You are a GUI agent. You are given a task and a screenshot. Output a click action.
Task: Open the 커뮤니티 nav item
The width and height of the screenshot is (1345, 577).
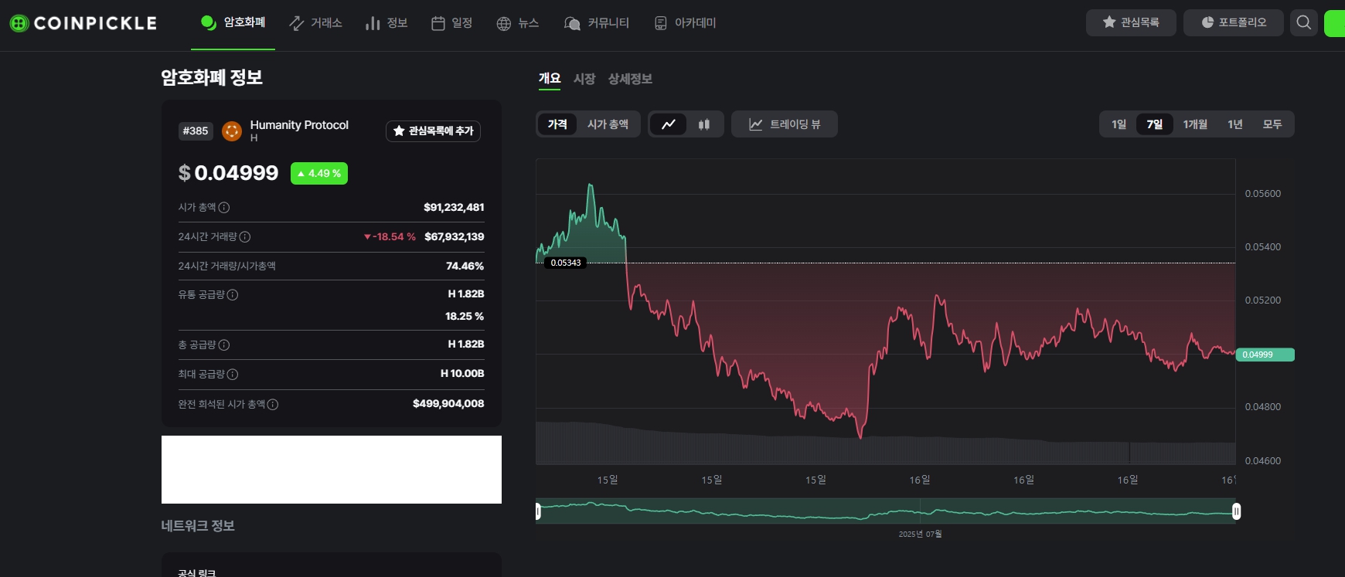(597, 23)
